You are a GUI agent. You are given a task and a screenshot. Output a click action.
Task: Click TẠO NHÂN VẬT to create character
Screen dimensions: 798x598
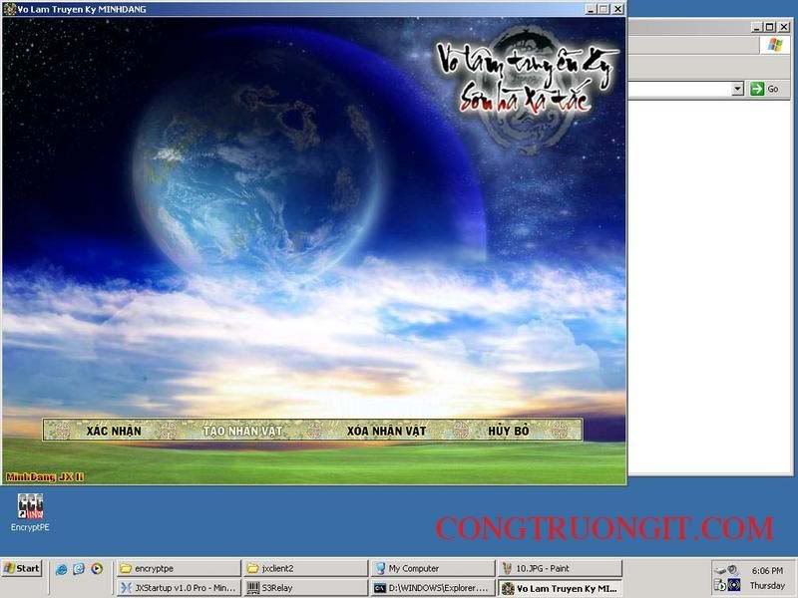pyautogui.click(x=242, y=431)
